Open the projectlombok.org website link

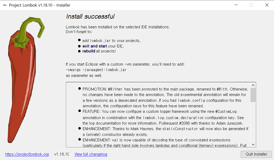click(27, 154)
